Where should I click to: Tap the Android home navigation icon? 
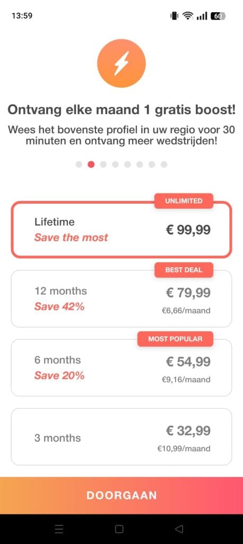[119, 529]
